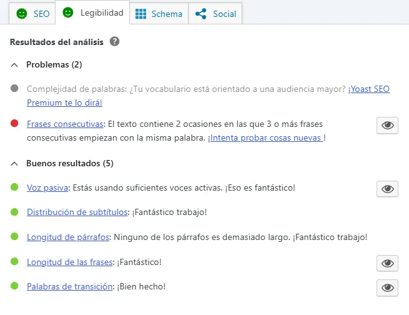Collapse the Buenos resultados (5) section
The width and height of the screenshot is (409, 315).
pos(62,163)
